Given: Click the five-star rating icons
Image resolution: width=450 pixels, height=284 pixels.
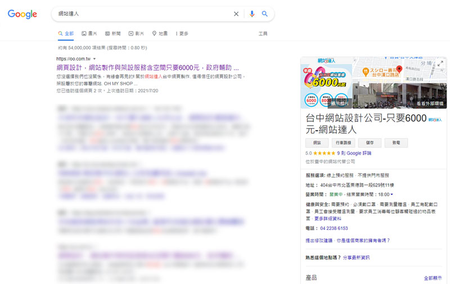Looking at the screenshot, I should click(324, 153).
